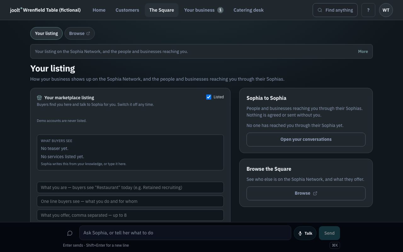
Task: Click Demo accounts are never listed note
Action: 62,121
